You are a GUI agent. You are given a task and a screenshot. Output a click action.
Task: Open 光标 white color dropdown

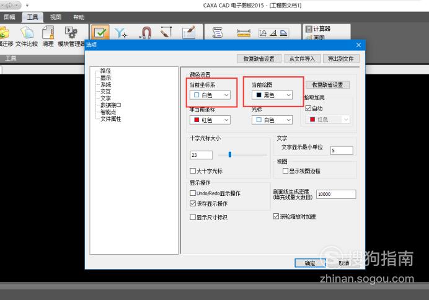(272, 120)
